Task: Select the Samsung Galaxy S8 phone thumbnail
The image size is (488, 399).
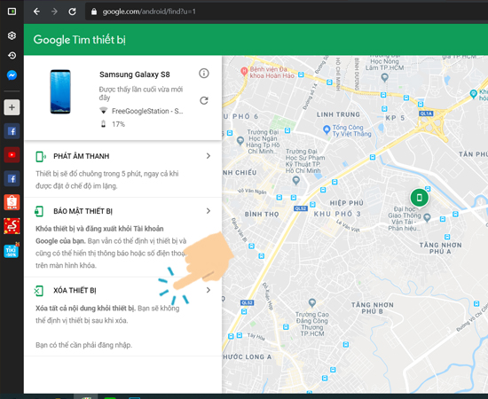Action: [x=60, y=91]
